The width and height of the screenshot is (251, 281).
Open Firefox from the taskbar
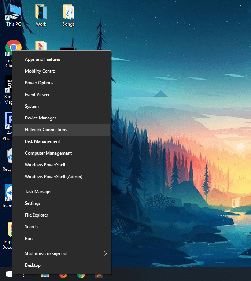[x=63, y=276]
